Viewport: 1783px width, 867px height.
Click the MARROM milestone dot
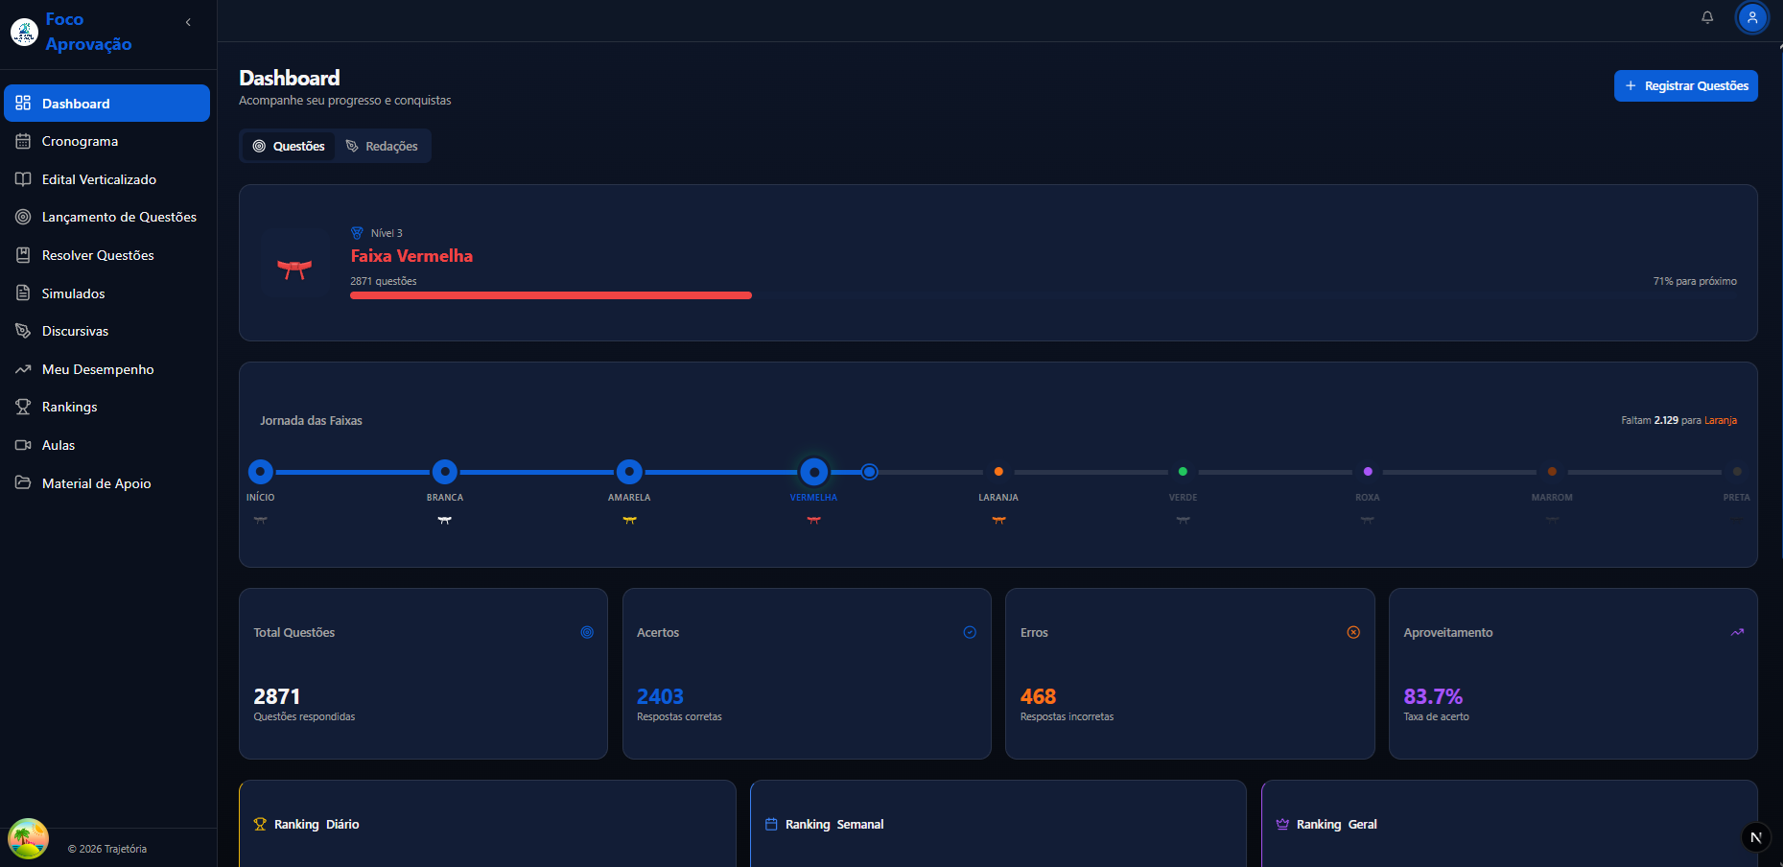click(x=1552, y=472)
